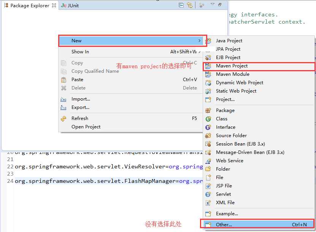Click the Static Web Project icon
Viewport: 316px width, 232px height.
[x=208, y=91]
